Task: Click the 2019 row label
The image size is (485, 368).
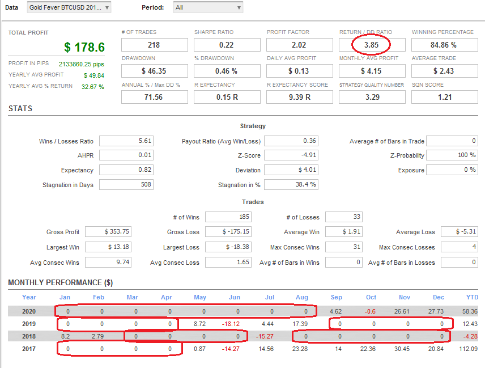Action: pos(29,324)
